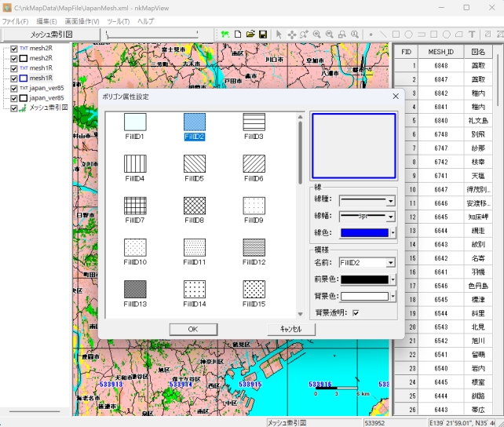The image size is (504, 427).
Task: Select the pan move tool
Action: [x=291, y=35]
